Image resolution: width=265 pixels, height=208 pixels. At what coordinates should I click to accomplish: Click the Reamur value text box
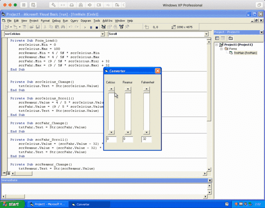click(128, 139)
